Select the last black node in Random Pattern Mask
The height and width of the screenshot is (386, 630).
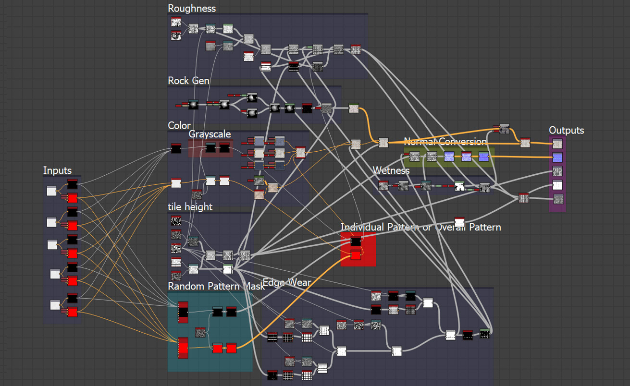point(231,312)
